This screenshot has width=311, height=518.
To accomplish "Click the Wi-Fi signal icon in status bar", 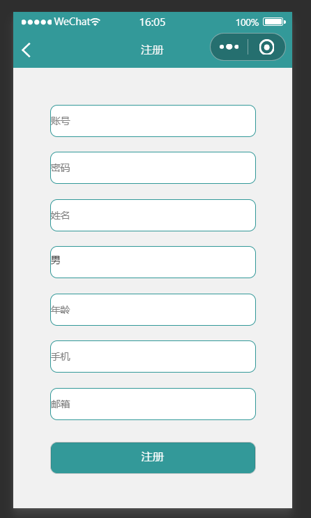I will (96, 22).
